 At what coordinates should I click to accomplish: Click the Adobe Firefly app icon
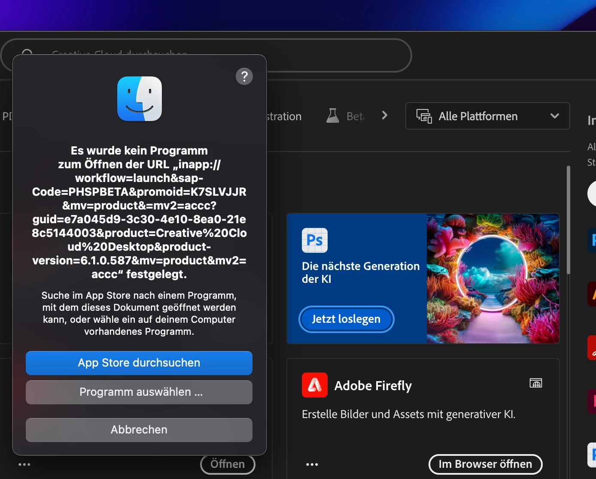[x=315, y=385]
